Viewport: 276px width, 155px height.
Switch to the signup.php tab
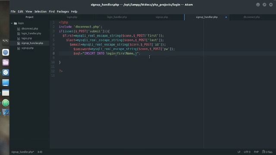tap(162, 17)
